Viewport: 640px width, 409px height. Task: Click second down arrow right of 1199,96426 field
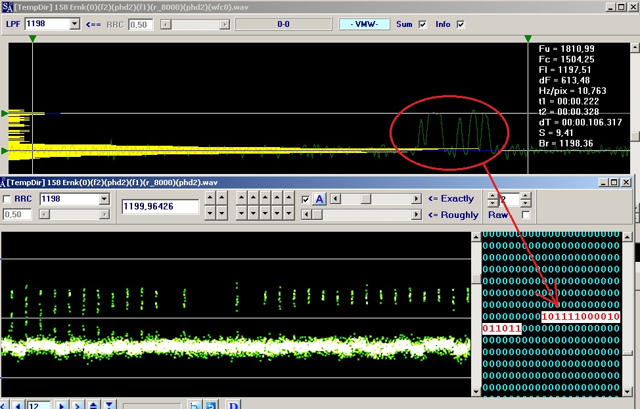click(x=221, y=213)
